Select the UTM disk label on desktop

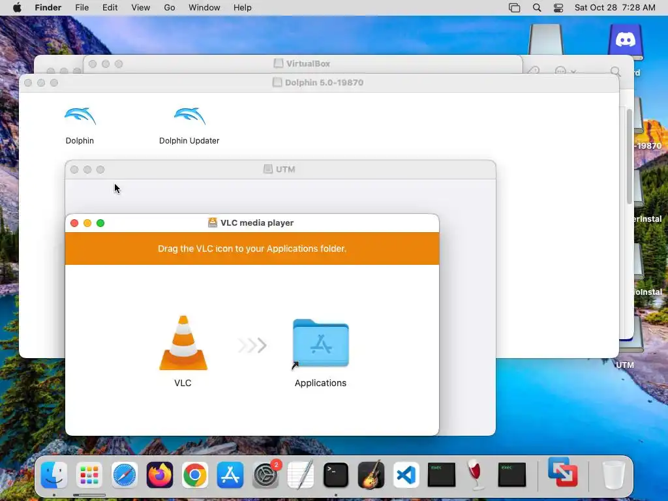click(x=625, y=365)
